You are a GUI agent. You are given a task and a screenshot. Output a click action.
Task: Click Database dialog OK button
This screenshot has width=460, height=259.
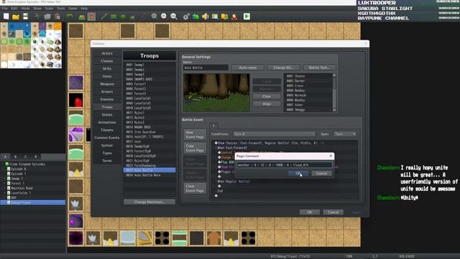[x=310, y=212]
